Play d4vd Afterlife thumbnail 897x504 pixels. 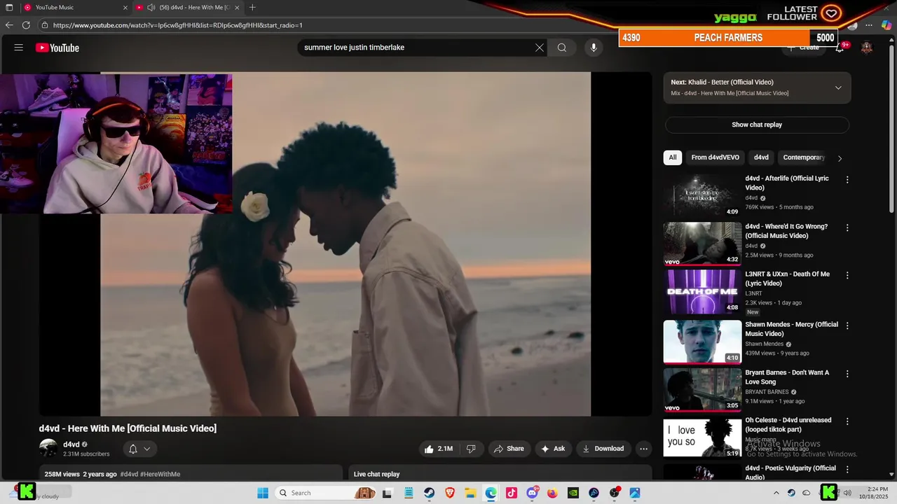702,195
